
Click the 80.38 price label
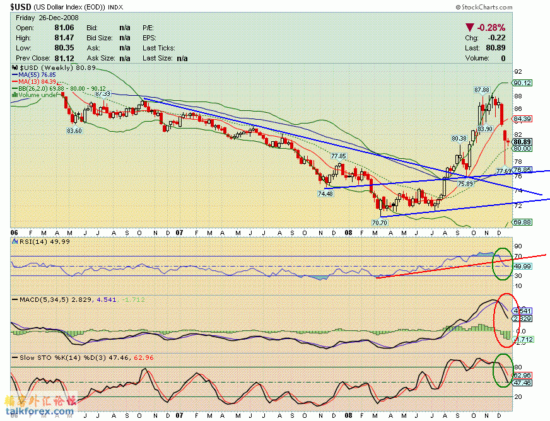coord(459,139)
